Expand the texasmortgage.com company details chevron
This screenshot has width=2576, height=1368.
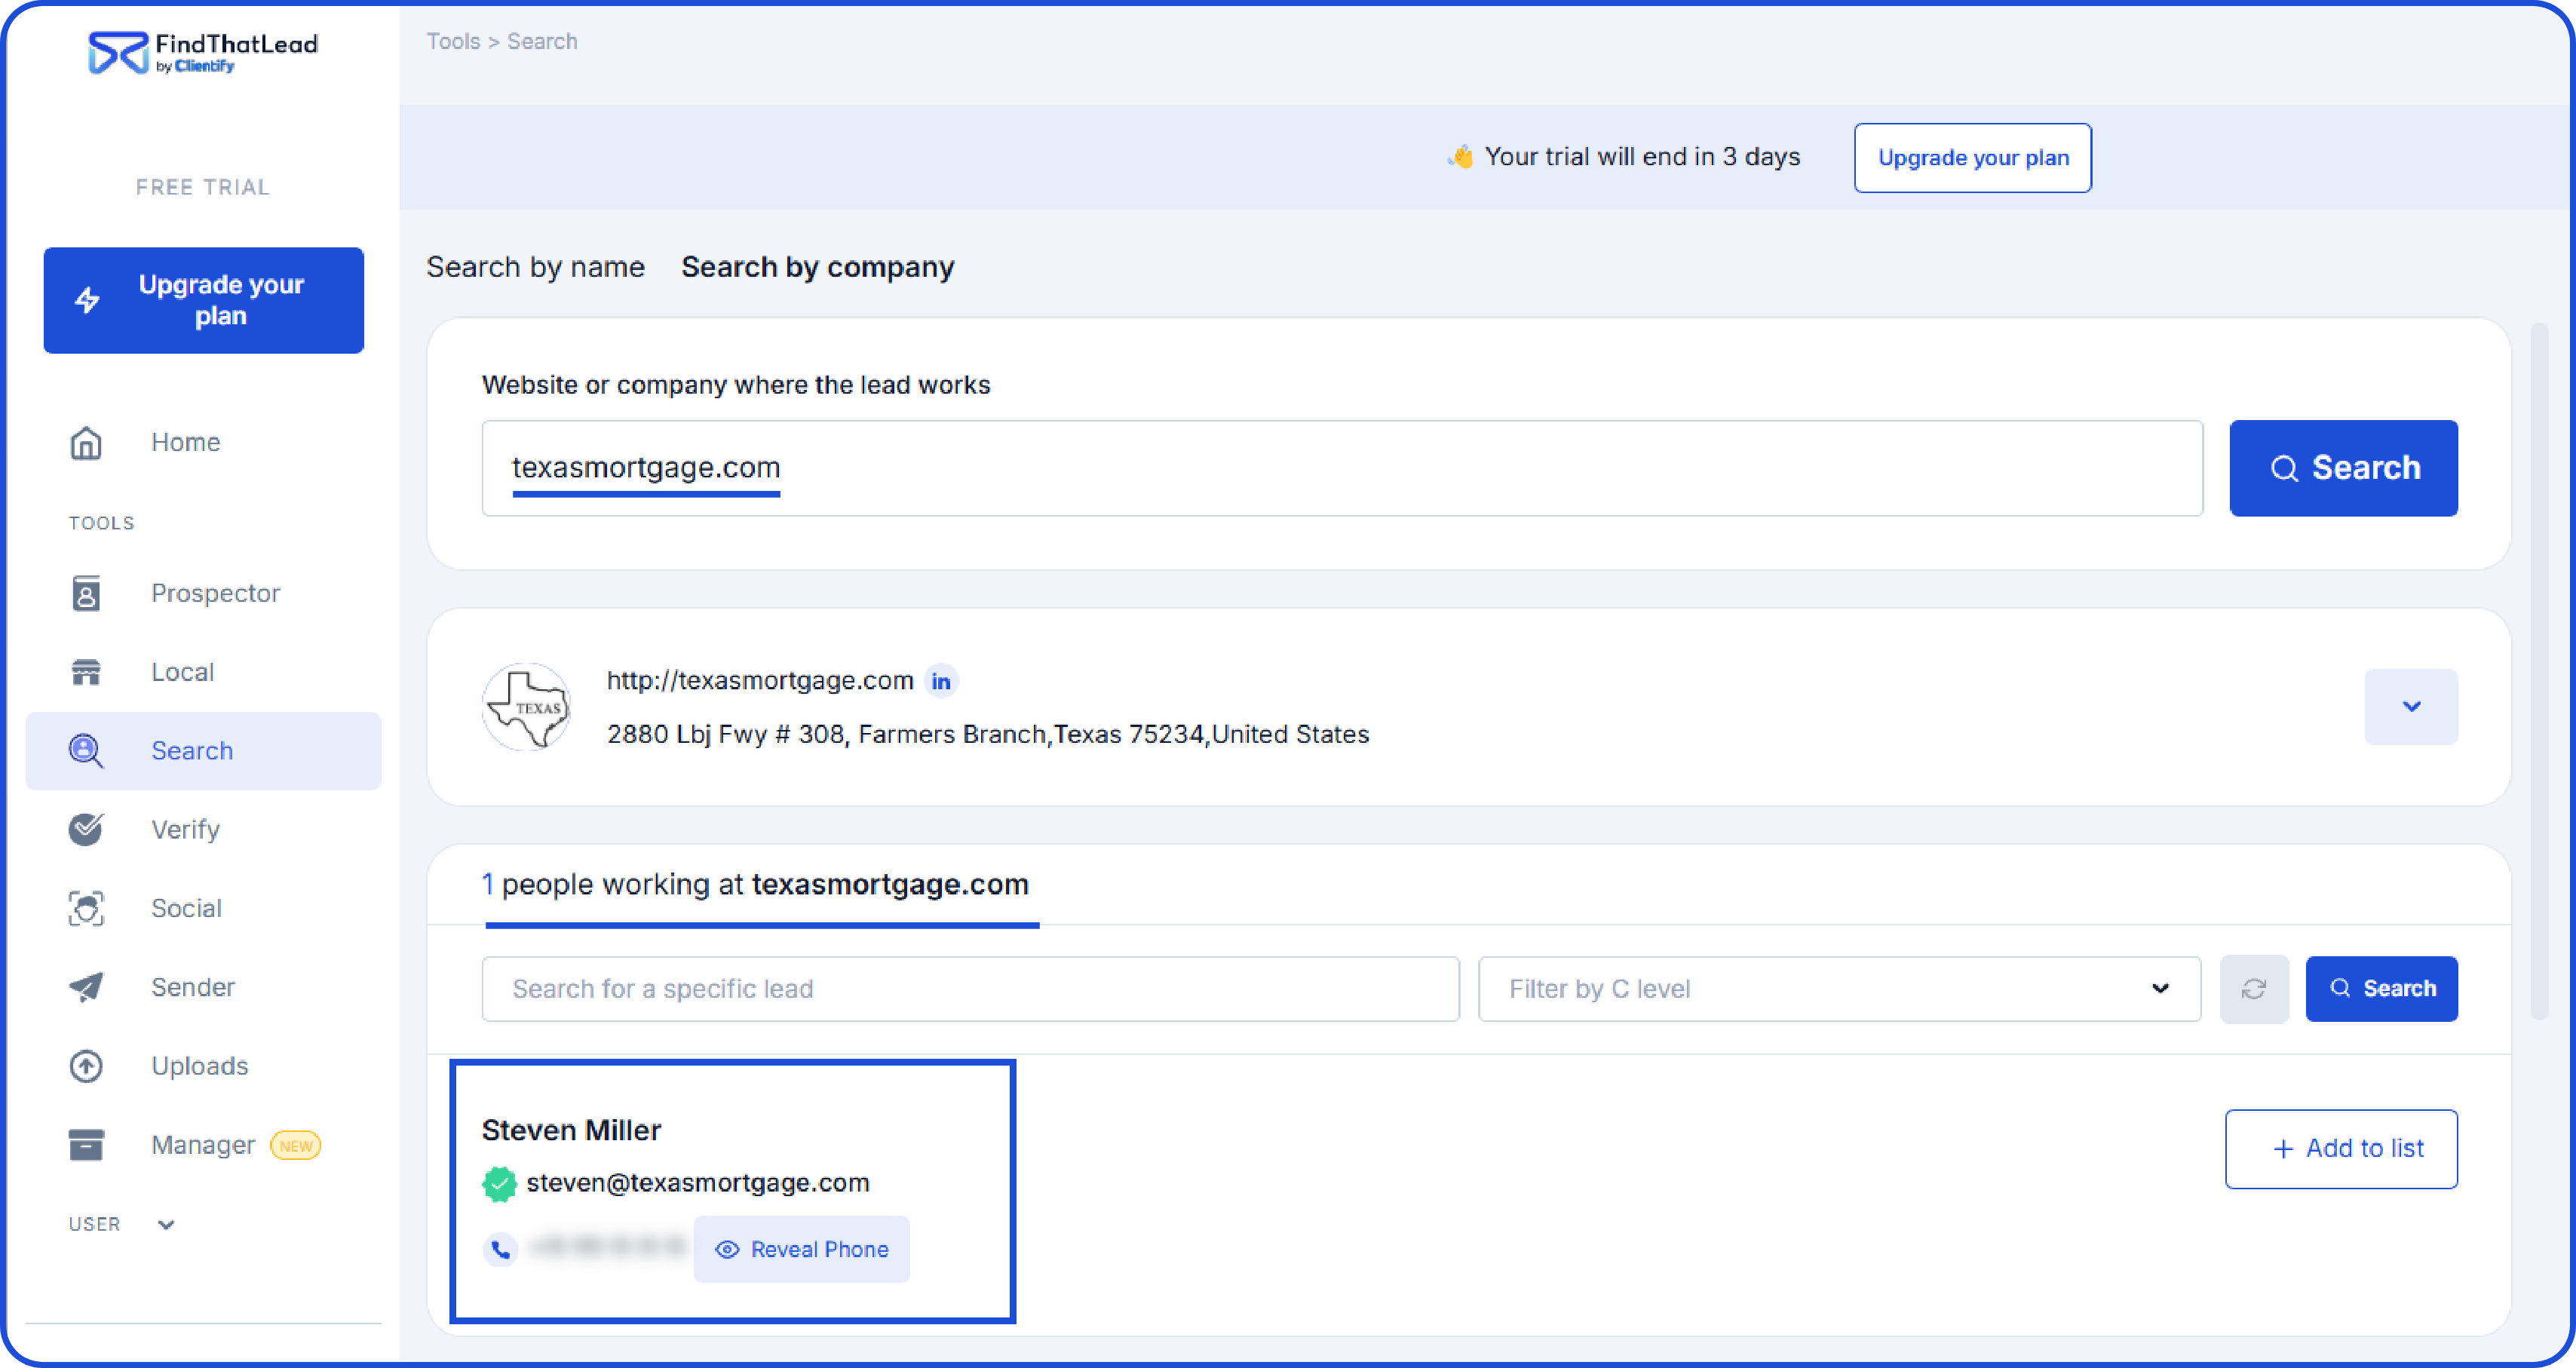[2411, 707]
